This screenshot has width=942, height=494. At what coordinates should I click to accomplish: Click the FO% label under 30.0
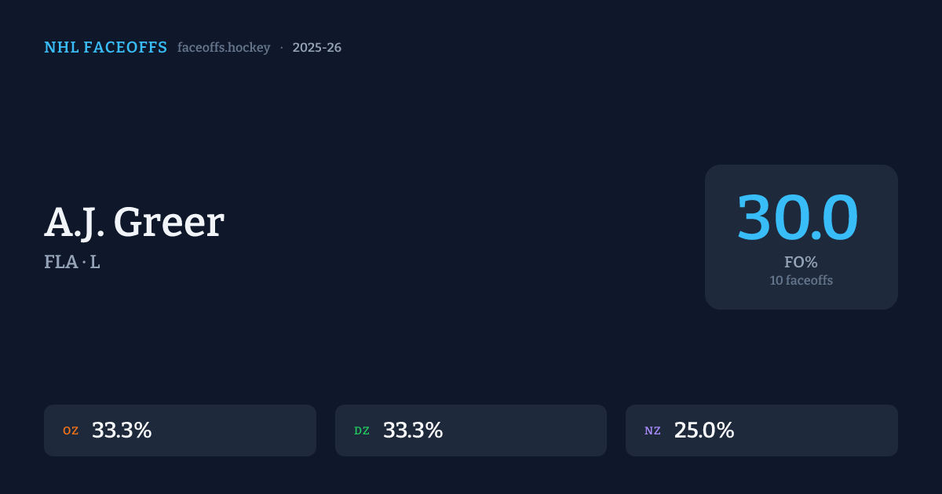click(x=801, y=263)
